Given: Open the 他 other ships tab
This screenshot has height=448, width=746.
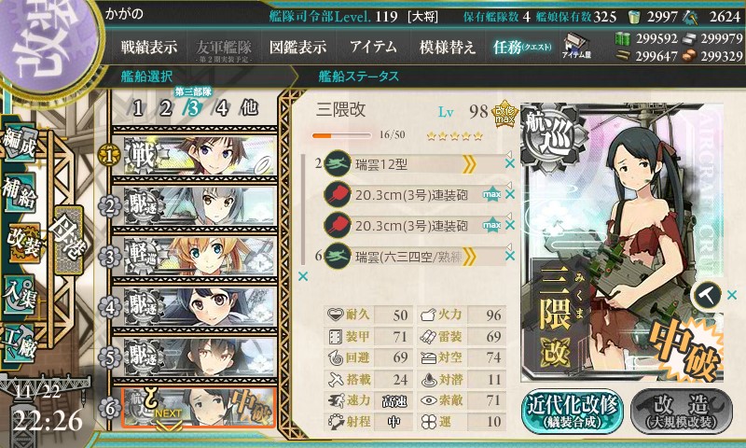Looking at the screenshot, I should pyautogui.click(x=249, y=108).
